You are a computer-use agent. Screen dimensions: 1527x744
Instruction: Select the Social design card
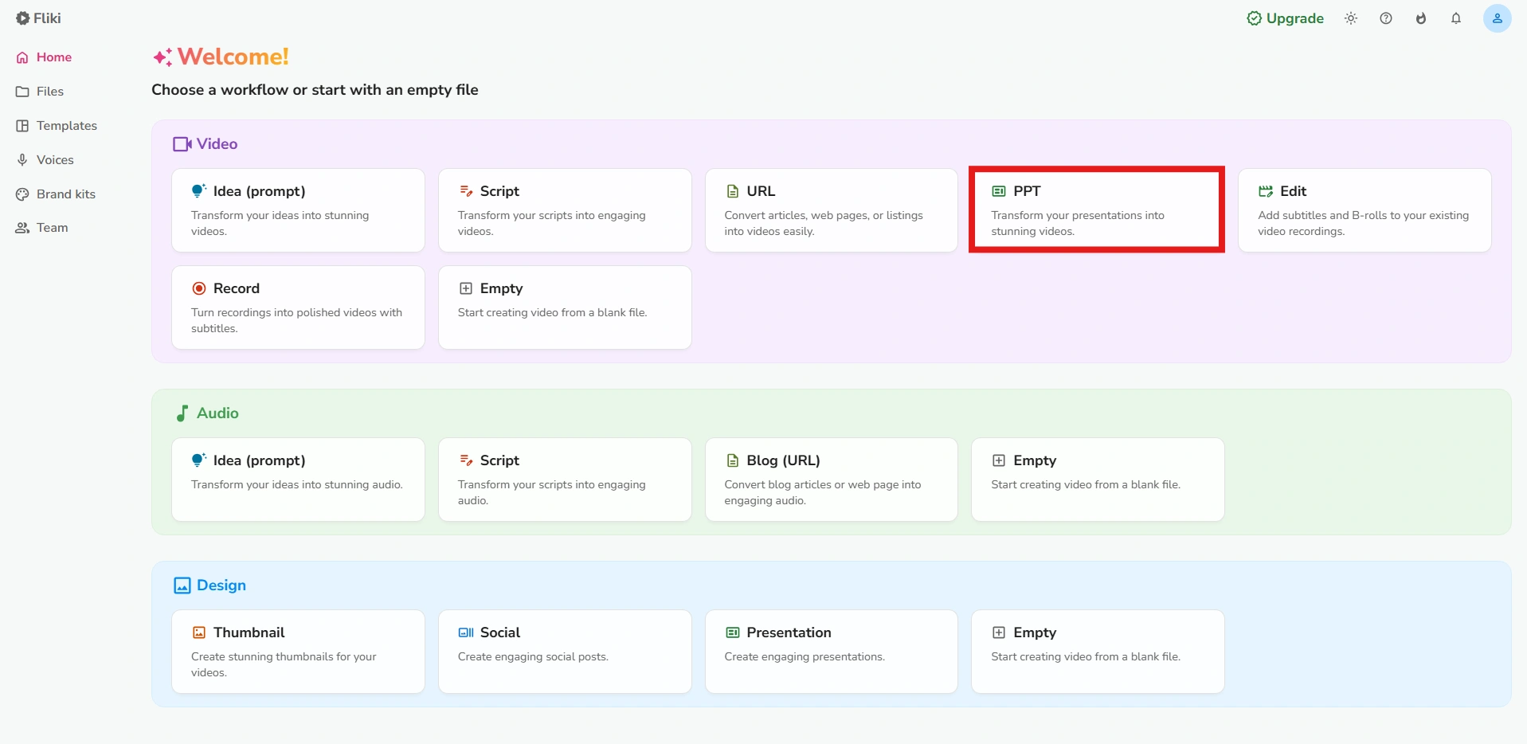565,652
